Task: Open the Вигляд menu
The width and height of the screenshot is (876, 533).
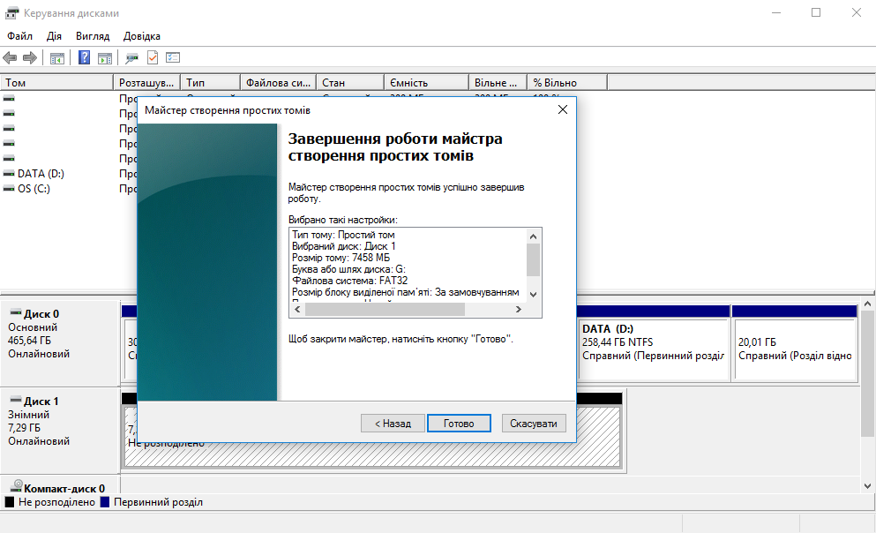Action: pyautogui.click(x=93, y=36)
